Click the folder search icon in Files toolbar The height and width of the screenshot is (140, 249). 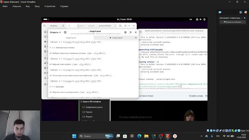coord(120,26)
